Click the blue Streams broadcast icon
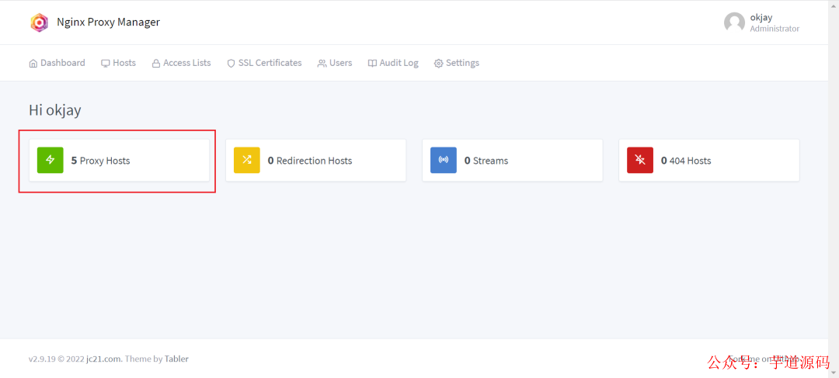The height and width of the screenshot is (378, 839). 444,160
